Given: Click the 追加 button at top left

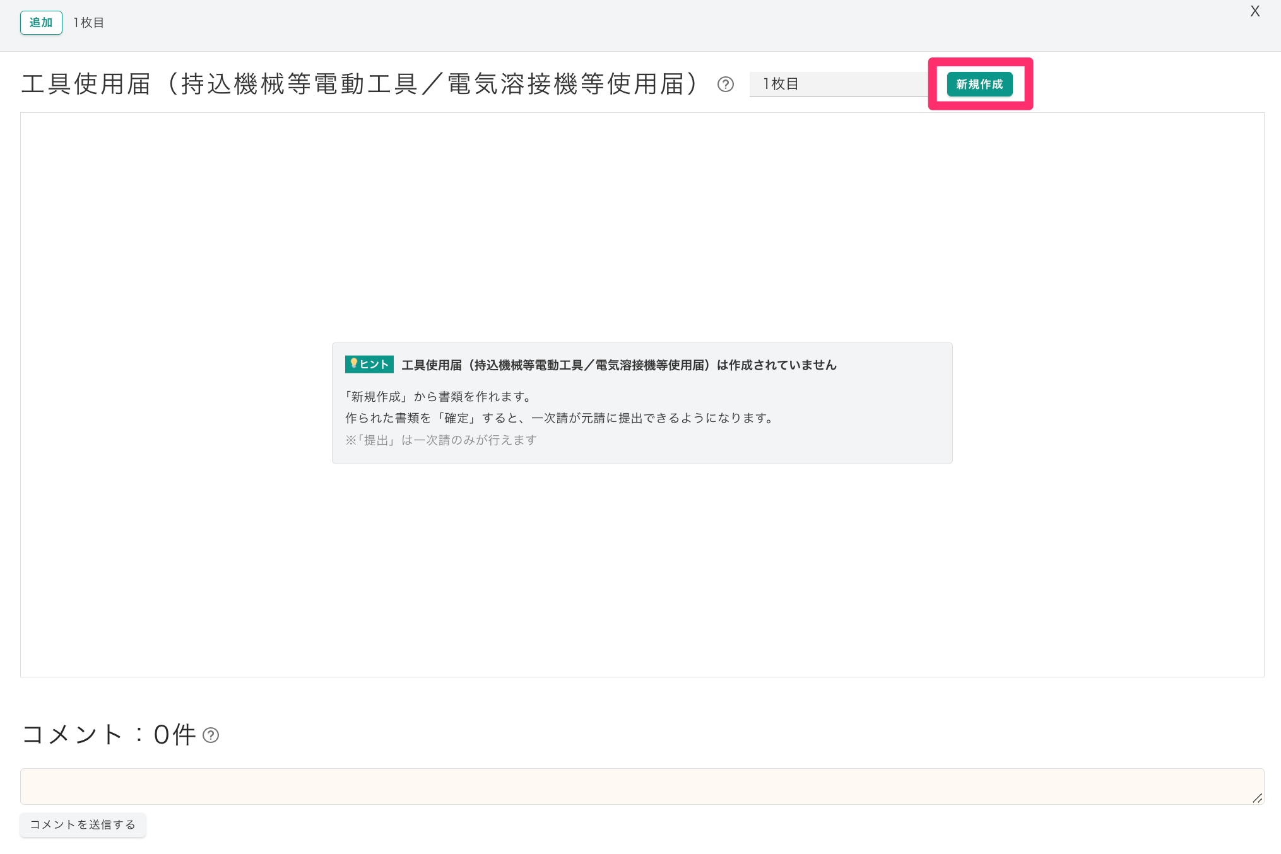Looking at the screenshot, I should pos(41,23).
